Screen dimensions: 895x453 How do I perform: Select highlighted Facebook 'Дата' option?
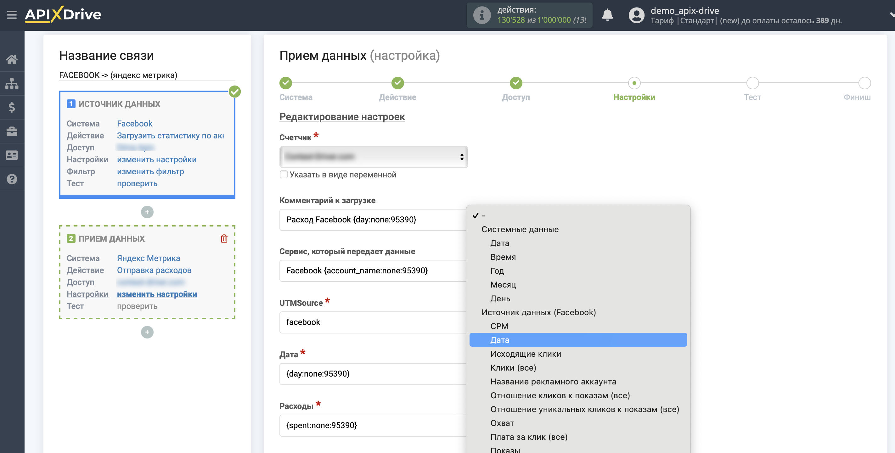(578, 340)
